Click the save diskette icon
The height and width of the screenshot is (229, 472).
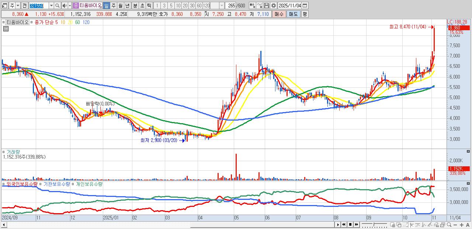click(x=267, y=6)
